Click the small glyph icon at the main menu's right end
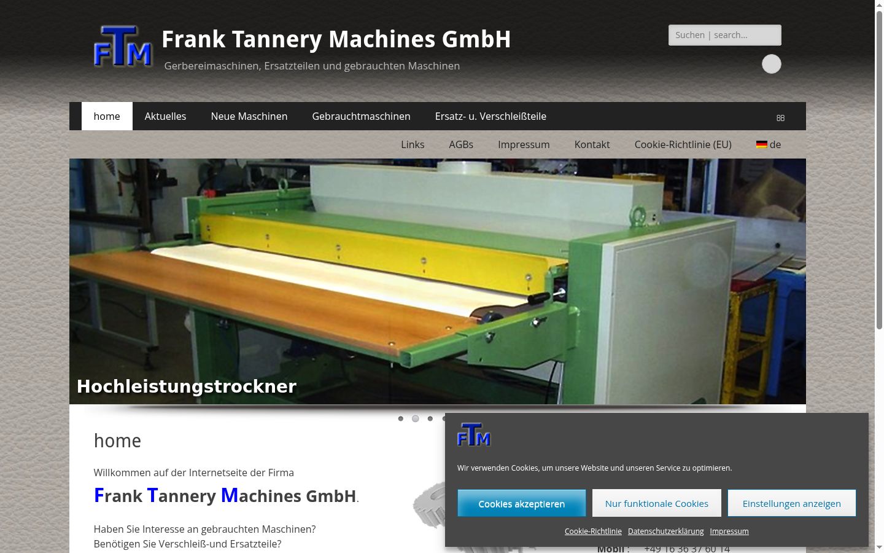Screen dimensions: 884x553 (x=780, y=117)
